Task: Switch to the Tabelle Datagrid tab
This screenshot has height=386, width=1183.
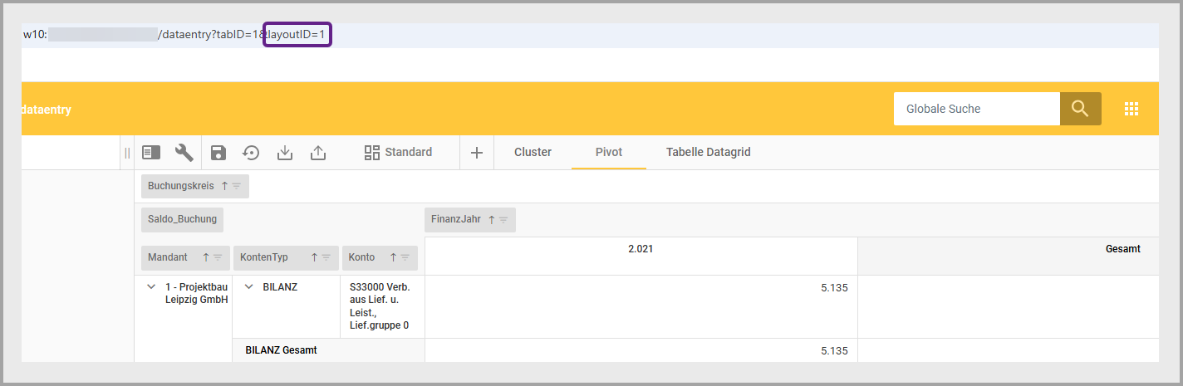Action: (708, 153)
